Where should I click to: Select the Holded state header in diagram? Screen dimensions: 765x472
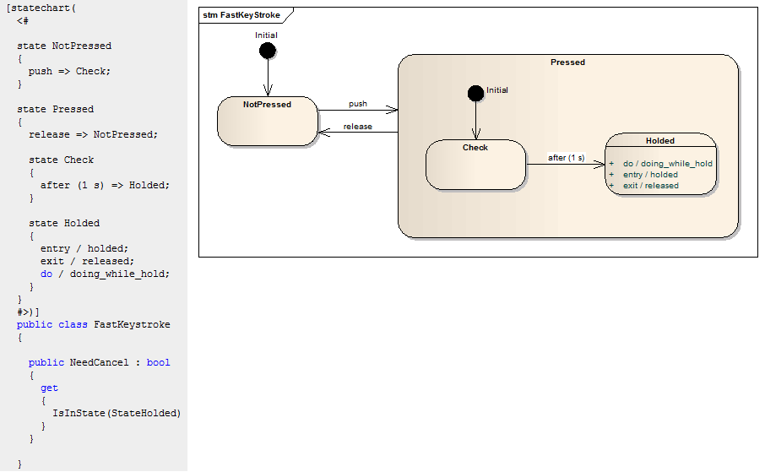(x=660, y=140)
